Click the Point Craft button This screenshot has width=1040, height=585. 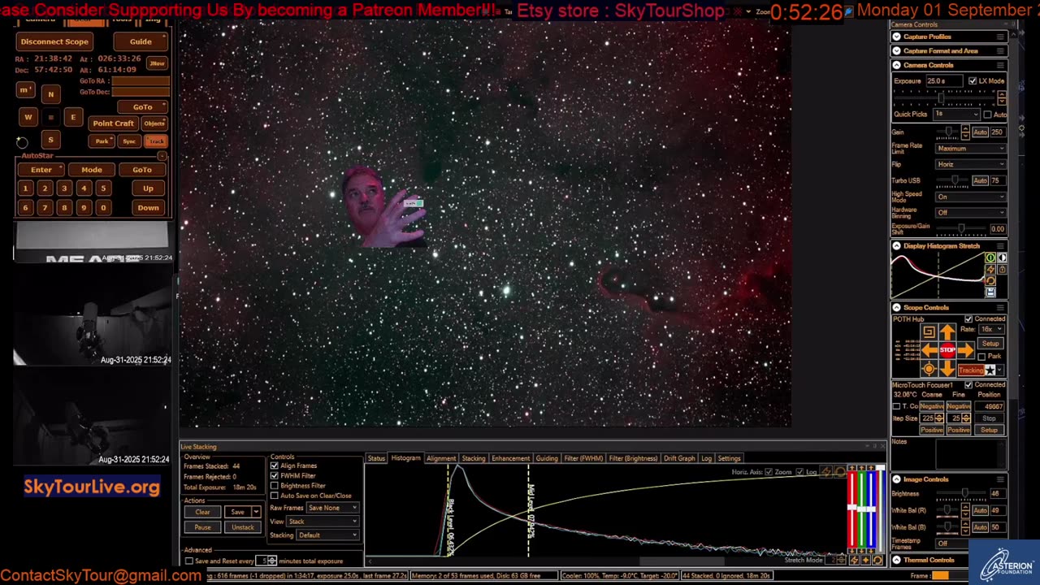click(113, 123)
